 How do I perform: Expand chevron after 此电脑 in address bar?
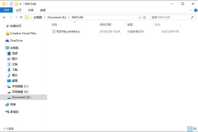click(x=45, y=17)
